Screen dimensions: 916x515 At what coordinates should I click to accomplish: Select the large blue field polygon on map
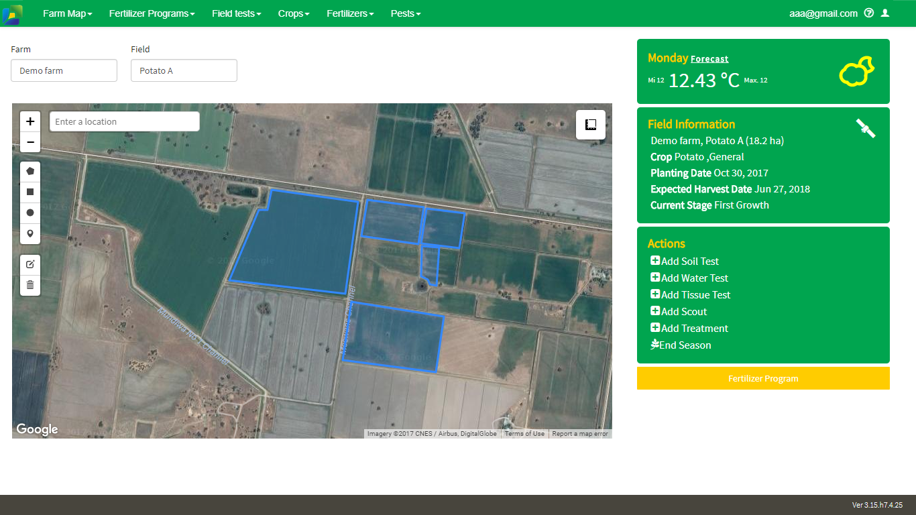point(295,241)
